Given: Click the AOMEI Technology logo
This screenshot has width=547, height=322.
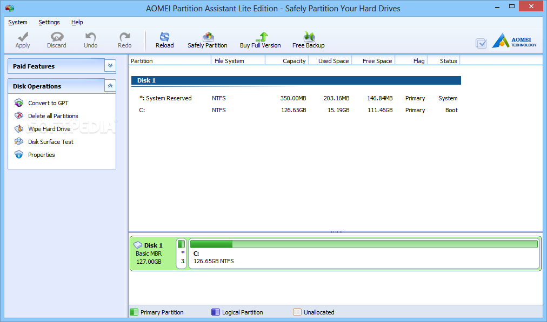Looking at the screenshot, I should [514, 41].
